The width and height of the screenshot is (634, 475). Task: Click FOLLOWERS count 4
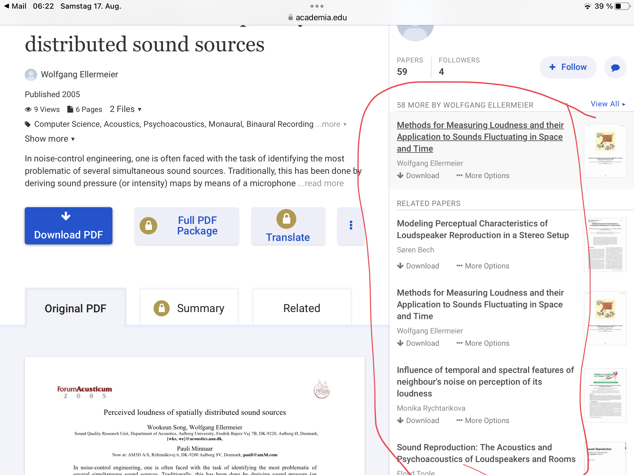pos(459,66)
